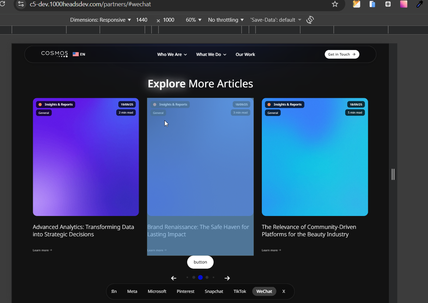Select the US flag language icon
Viewport: 428px width, 303px height.
pos(75,54)
